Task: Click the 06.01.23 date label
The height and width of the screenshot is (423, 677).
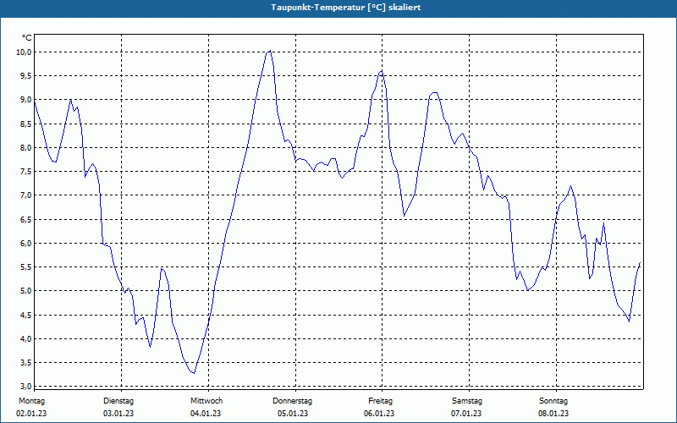Action: (379, 414)
